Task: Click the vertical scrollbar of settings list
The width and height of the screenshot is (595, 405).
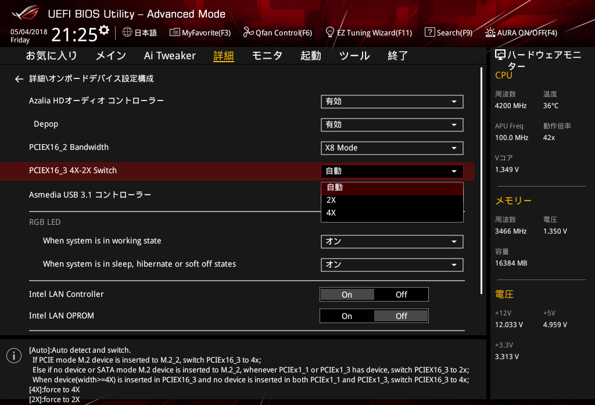Action: (x=482, y=180)
